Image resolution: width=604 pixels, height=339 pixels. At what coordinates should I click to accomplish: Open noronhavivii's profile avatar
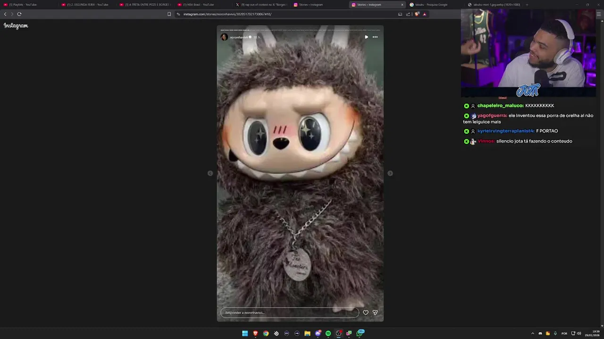pos(224,37)
